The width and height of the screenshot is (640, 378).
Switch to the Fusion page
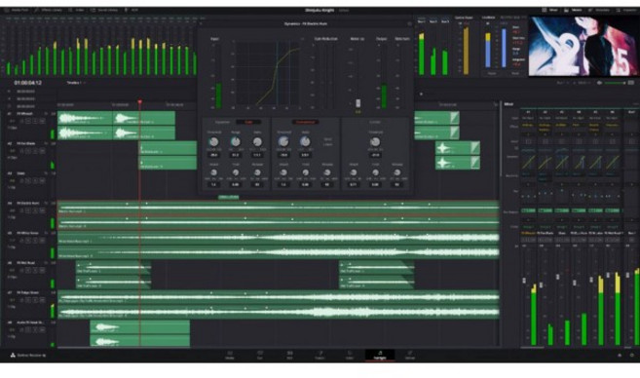[x=320, y=356]
